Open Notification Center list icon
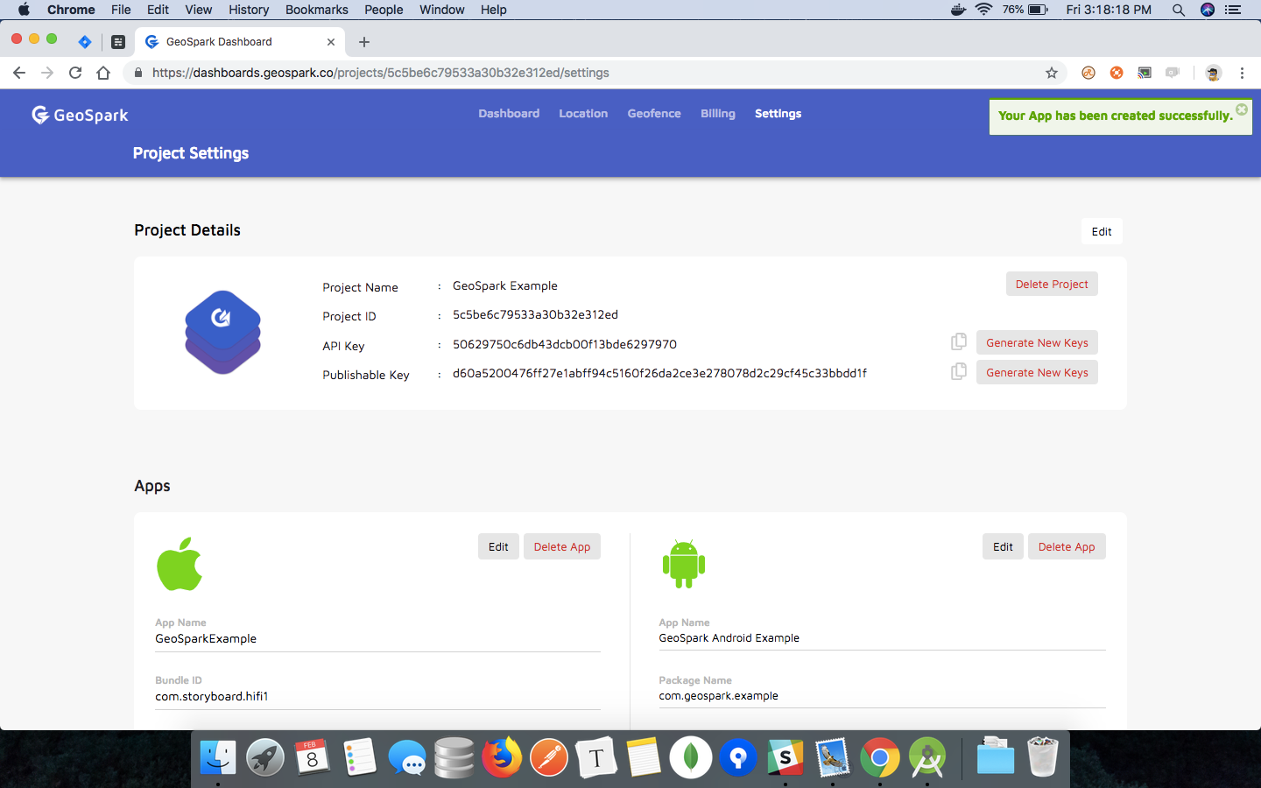 point(1233,10)
